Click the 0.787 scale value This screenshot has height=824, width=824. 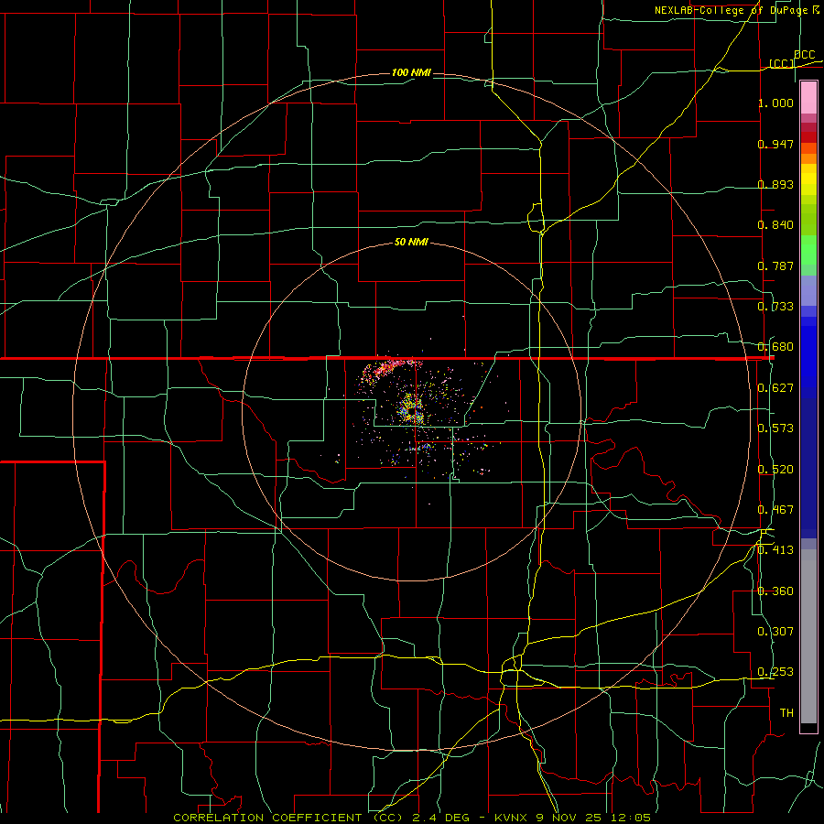775,266
